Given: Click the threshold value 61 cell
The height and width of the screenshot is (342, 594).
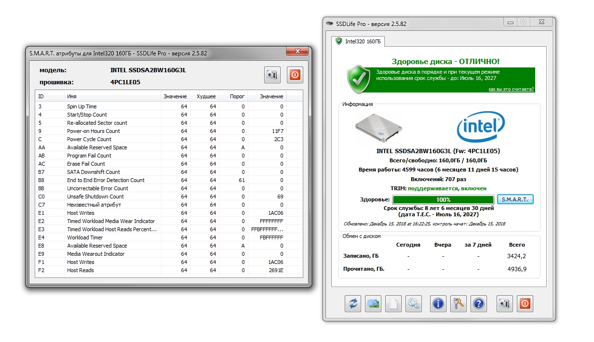Looking at the screenshot, I should coord(242,180).
